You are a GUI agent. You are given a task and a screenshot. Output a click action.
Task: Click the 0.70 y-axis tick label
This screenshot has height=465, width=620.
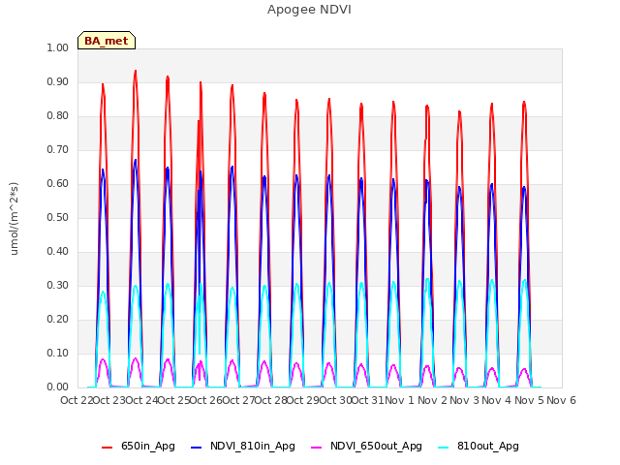[58, 150]
